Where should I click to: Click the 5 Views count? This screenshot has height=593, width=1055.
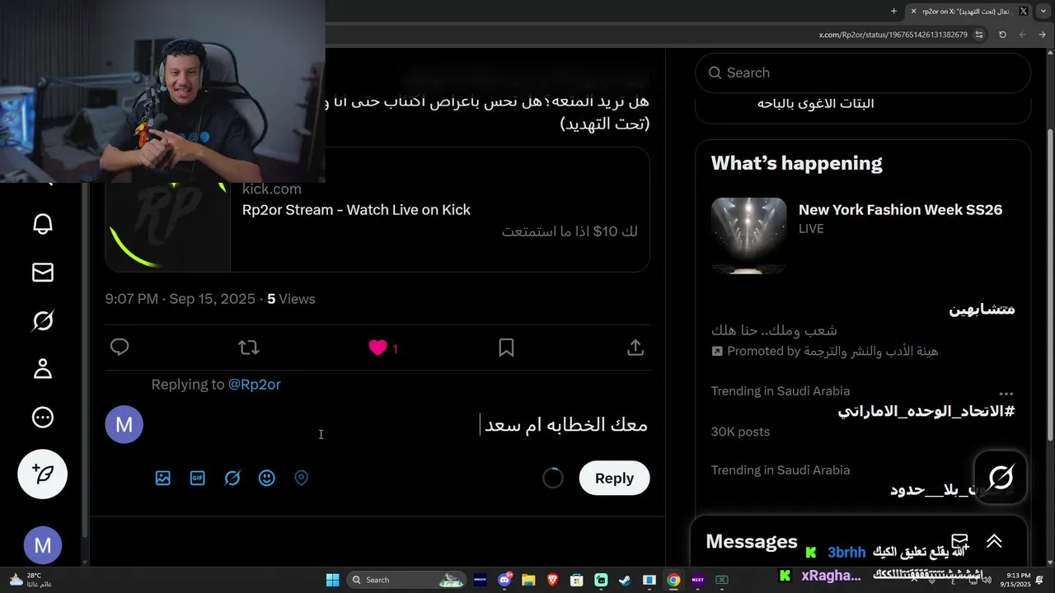(x=291, y=299)
